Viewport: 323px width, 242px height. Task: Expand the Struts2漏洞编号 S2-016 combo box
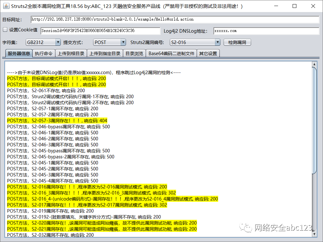tap(195, 42)
